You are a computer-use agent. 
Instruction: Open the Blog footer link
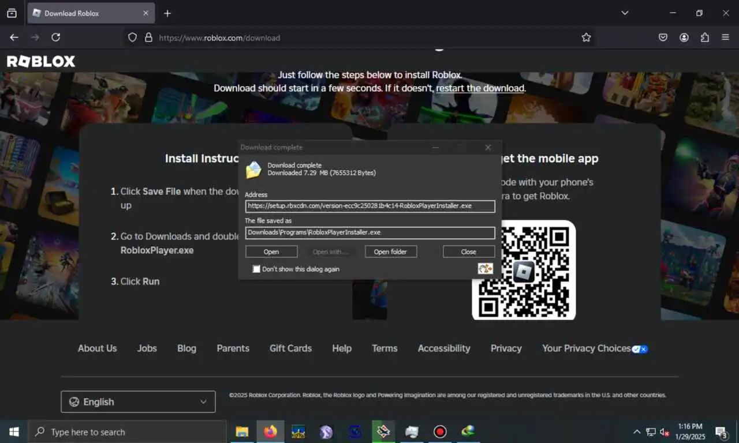coord(186,348)
